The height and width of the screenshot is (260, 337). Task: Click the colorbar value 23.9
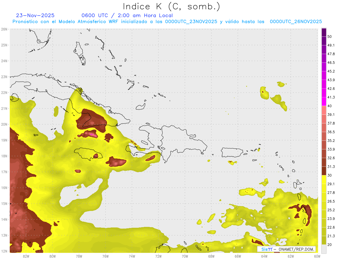[x=331, y=219]
